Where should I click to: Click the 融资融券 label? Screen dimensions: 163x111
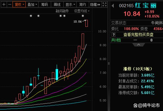coord(62,11)
